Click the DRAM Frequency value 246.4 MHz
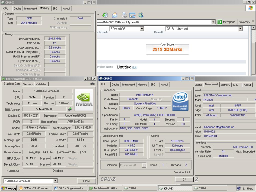Screen dimensions: 256x192 point(55,39)
